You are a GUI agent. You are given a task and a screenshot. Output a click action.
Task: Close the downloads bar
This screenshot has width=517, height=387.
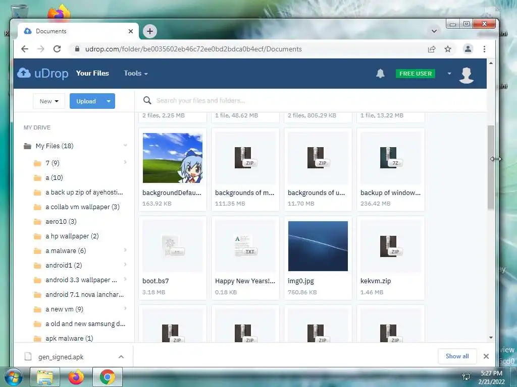click(x=486, y=356)
